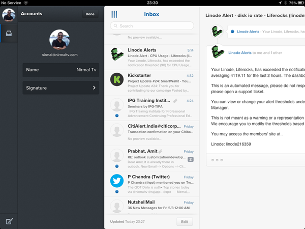305x229 pixels.
Task: Click the Inbox title
Action: (x=151, y=14)
